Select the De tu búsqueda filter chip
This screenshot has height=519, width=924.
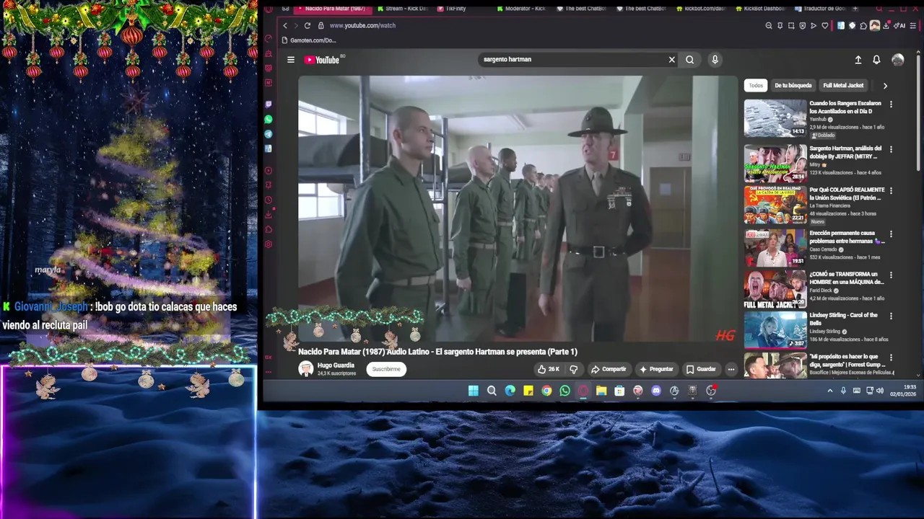(x=793, y=85)
